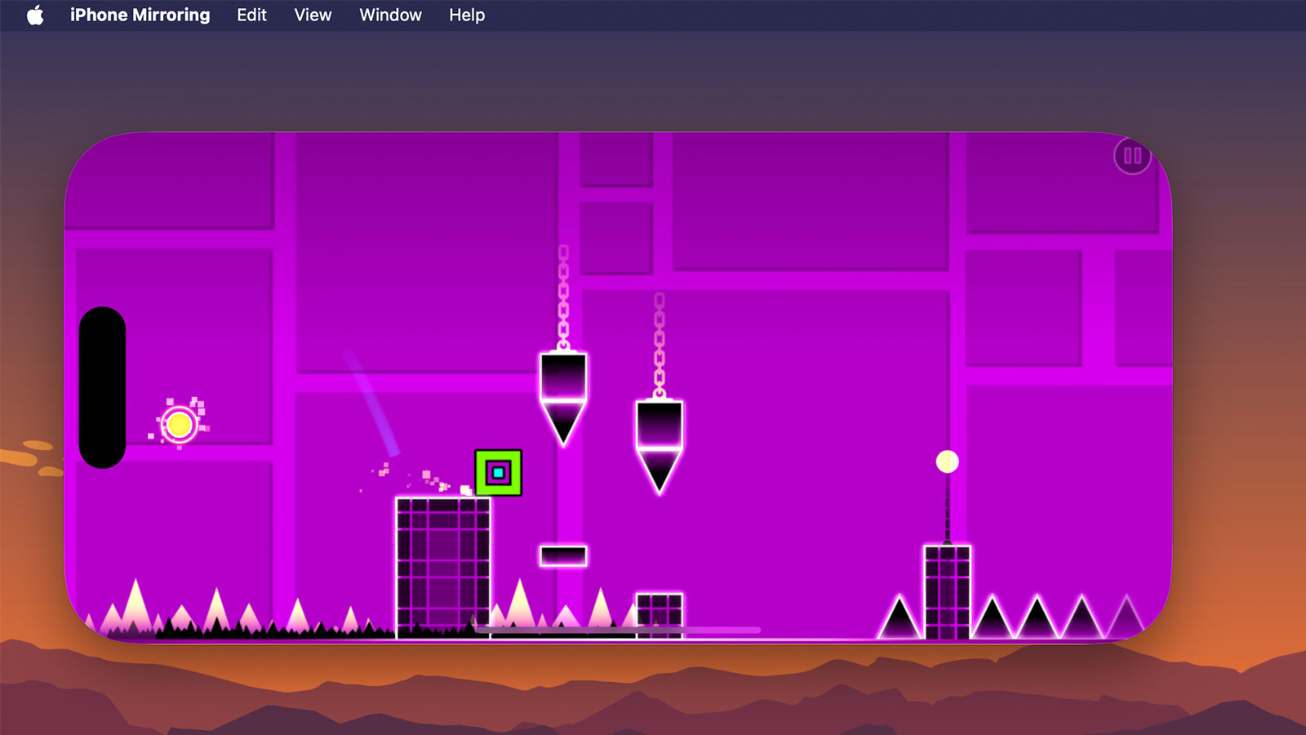
Task: Tap the pale yellow orb above the pillar
Action: pyautogui.click(x=947, y=461)
